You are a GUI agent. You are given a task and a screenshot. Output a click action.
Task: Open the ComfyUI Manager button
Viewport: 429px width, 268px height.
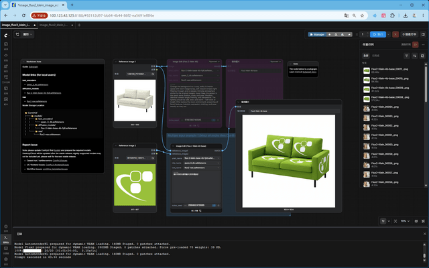point(317,34)
